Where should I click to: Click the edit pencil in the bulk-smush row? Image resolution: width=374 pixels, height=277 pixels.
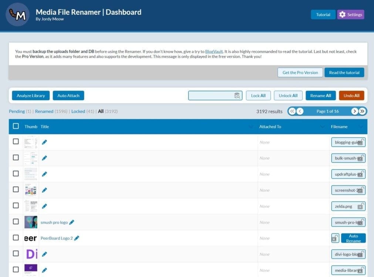tap(44, 158)
